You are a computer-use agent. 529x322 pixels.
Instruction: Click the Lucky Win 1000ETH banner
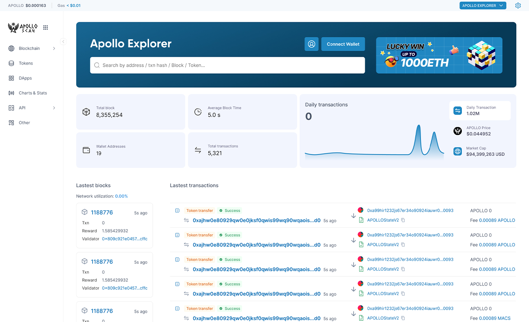439,56
